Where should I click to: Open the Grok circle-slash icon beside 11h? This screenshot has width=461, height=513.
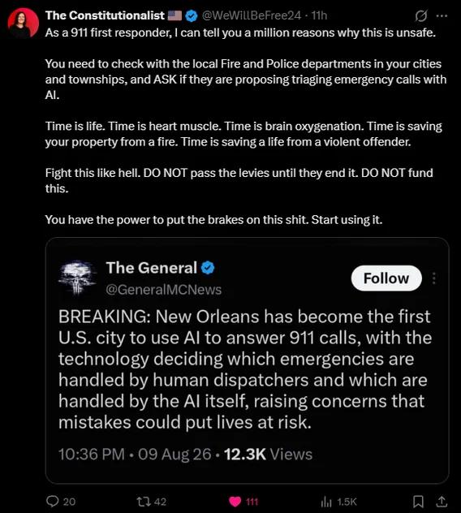pos(420,15)
